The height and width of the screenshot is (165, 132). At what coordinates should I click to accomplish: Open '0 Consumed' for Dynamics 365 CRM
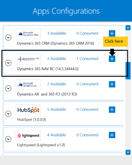[87, 33]
